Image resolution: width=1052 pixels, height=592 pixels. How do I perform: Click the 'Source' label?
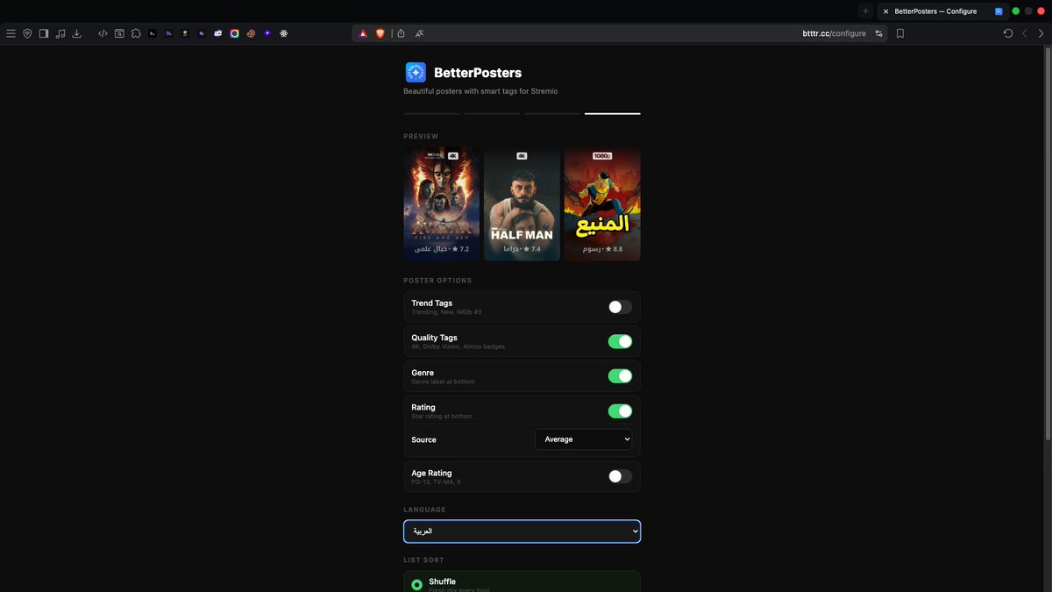click(423, 439)
